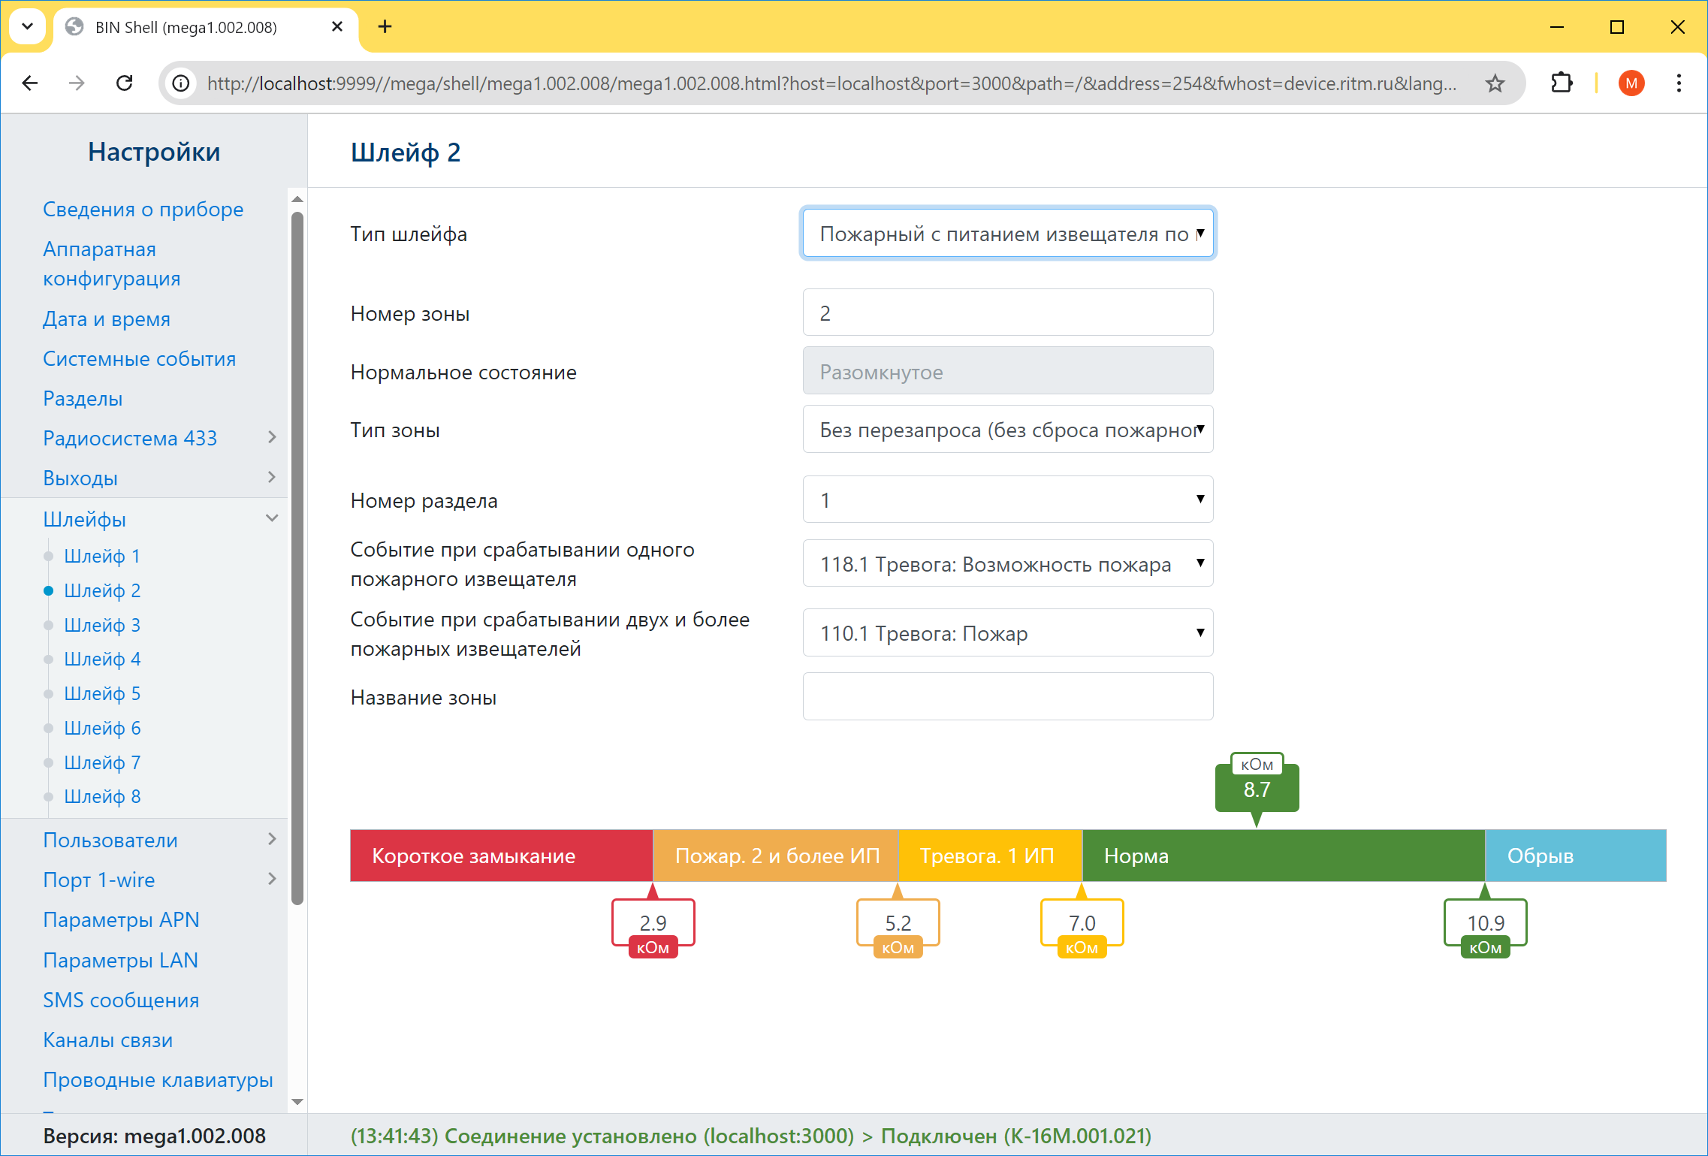Open Параметры LAN settings
Image resolution: width=1708 pixels, height=1156 pixels.
pos(120,960)
